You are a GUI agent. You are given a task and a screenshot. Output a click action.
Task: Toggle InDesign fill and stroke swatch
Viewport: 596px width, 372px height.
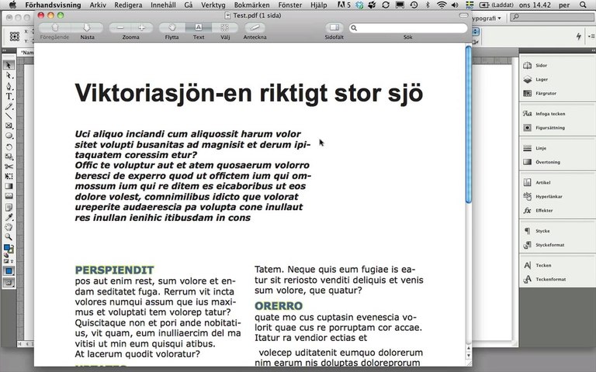9,249
